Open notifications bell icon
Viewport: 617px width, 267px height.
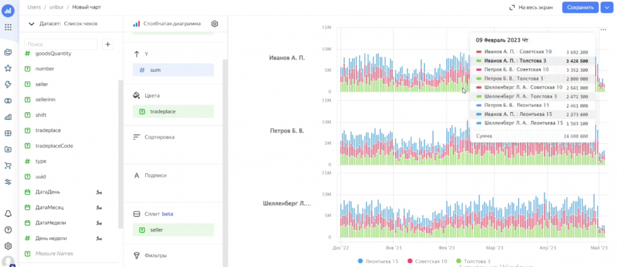[8, 213]
